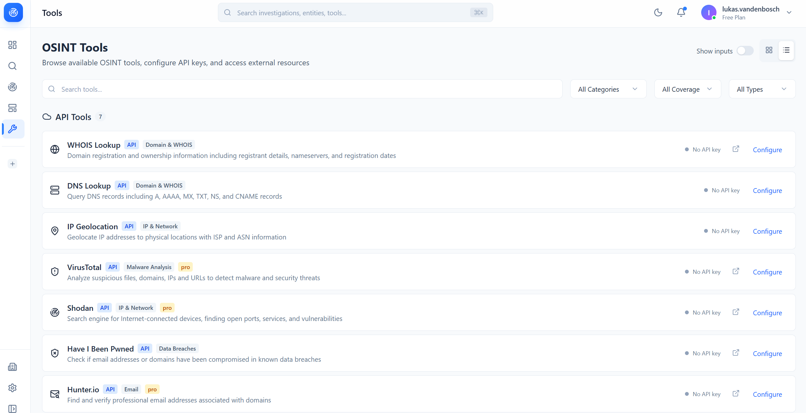Toggle the Show inputs switch

(745, 51)
